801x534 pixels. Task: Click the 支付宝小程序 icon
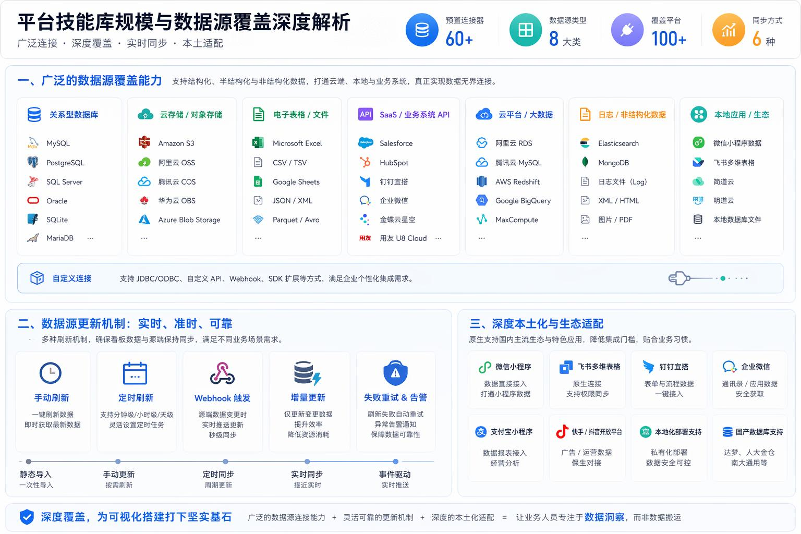481,432
